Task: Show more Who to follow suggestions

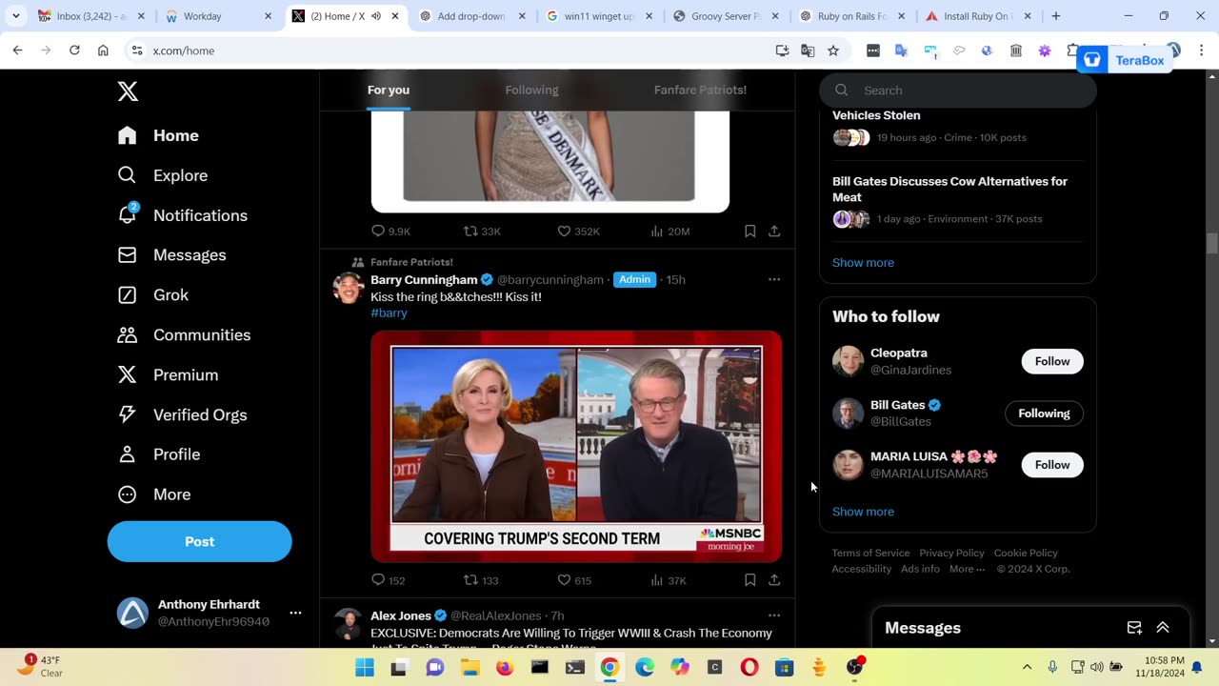Action: point(863,512)
